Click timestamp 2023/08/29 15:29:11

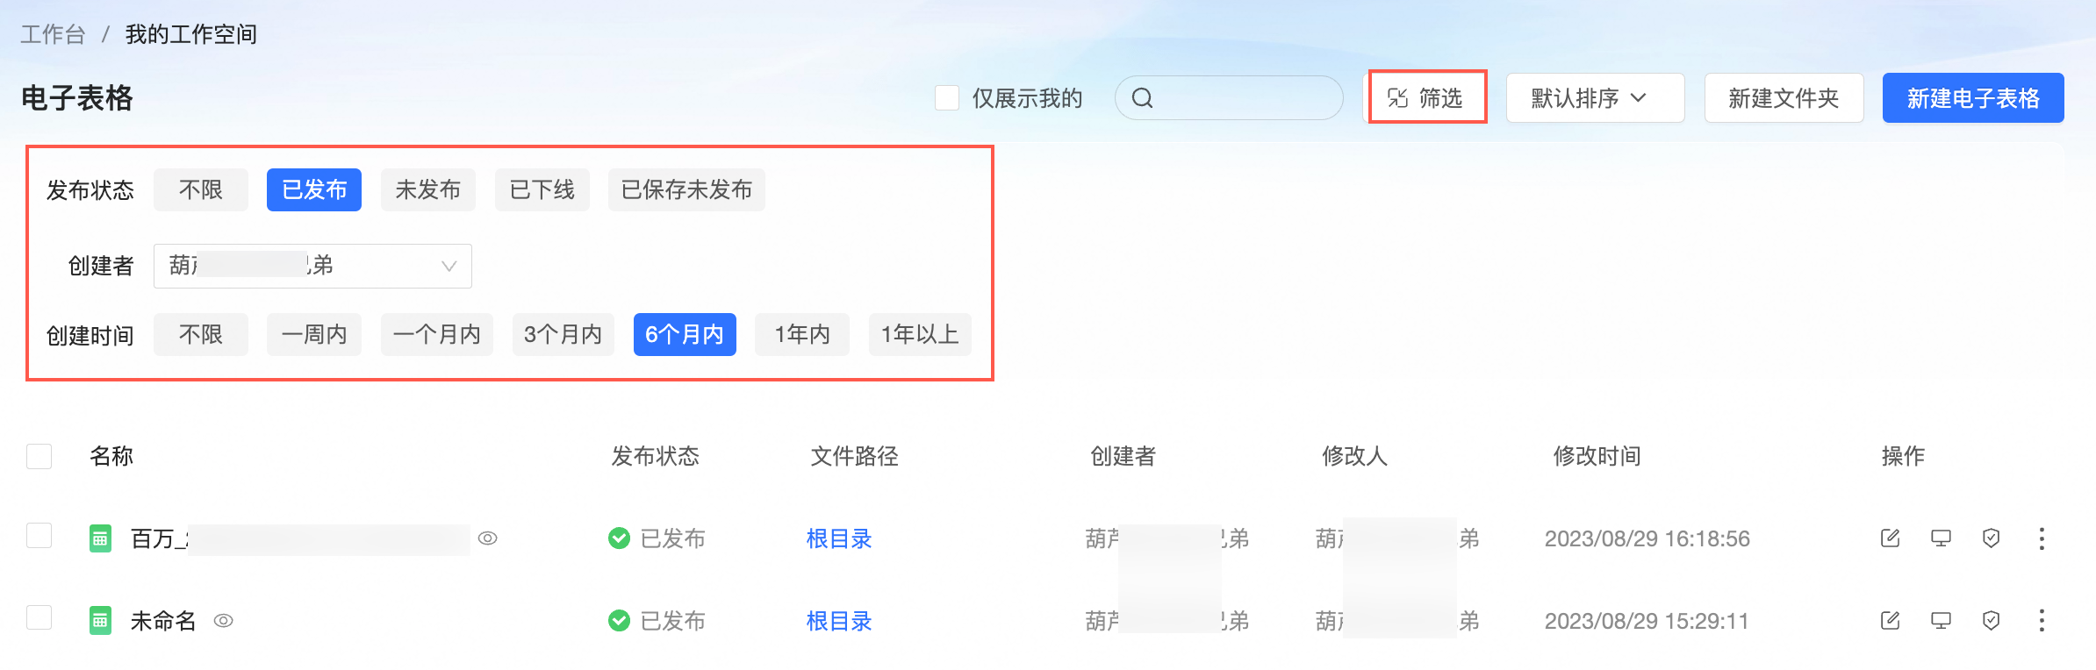1647,621
